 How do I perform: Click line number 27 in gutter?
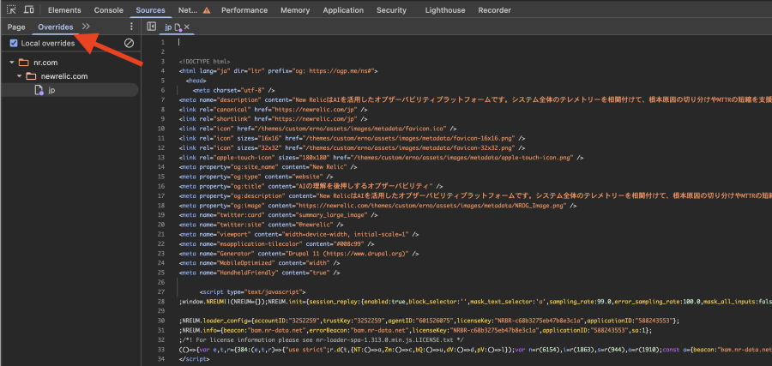(162, 291)
